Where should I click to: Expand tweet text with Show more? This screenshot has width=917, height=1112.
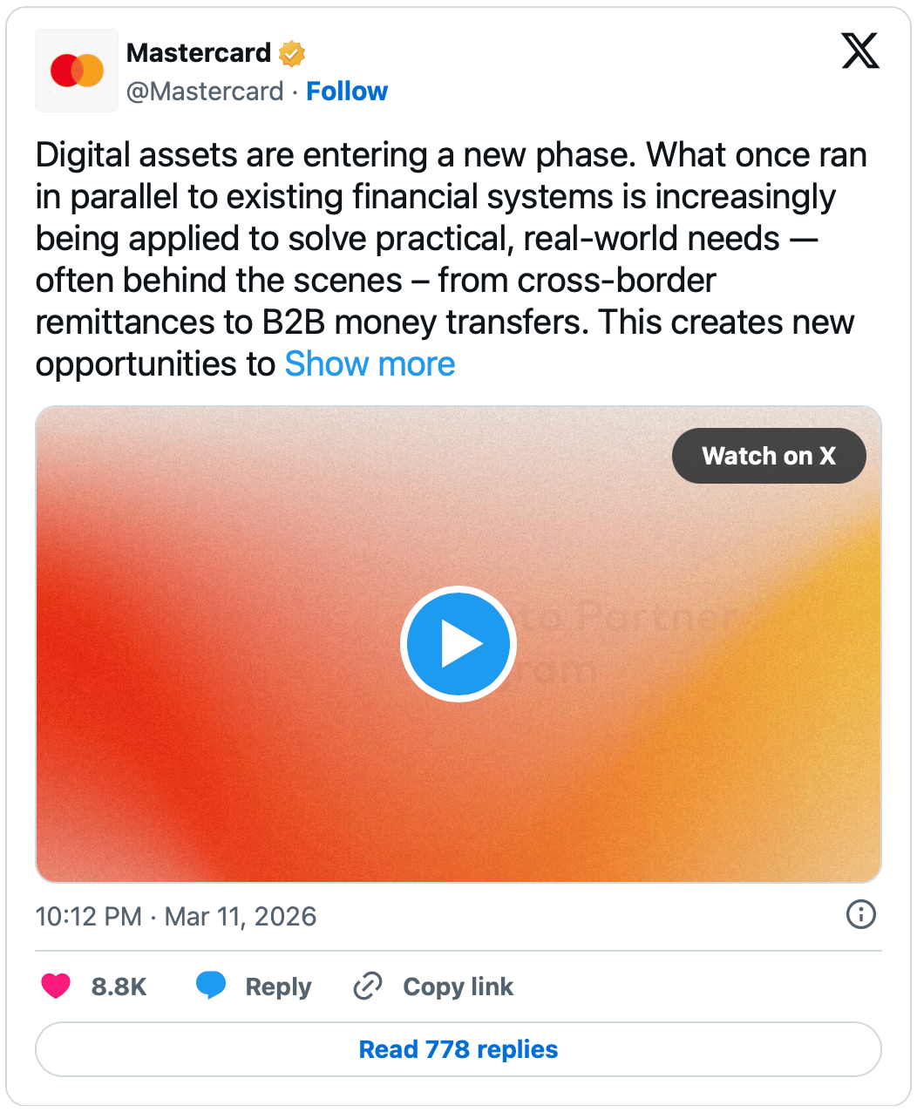pyautogui.click(x=370, y=363)
